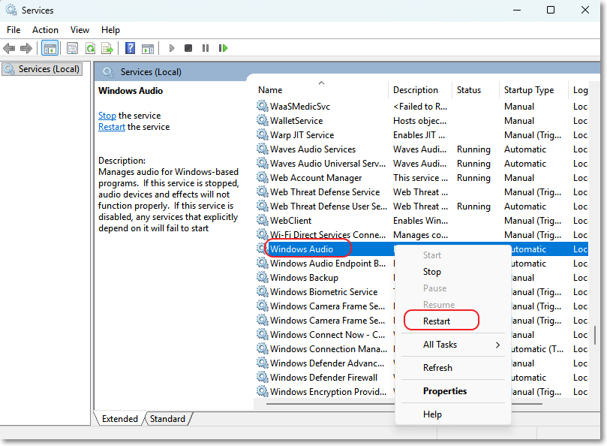Click the Restart the service link

[x=112, y=127]
